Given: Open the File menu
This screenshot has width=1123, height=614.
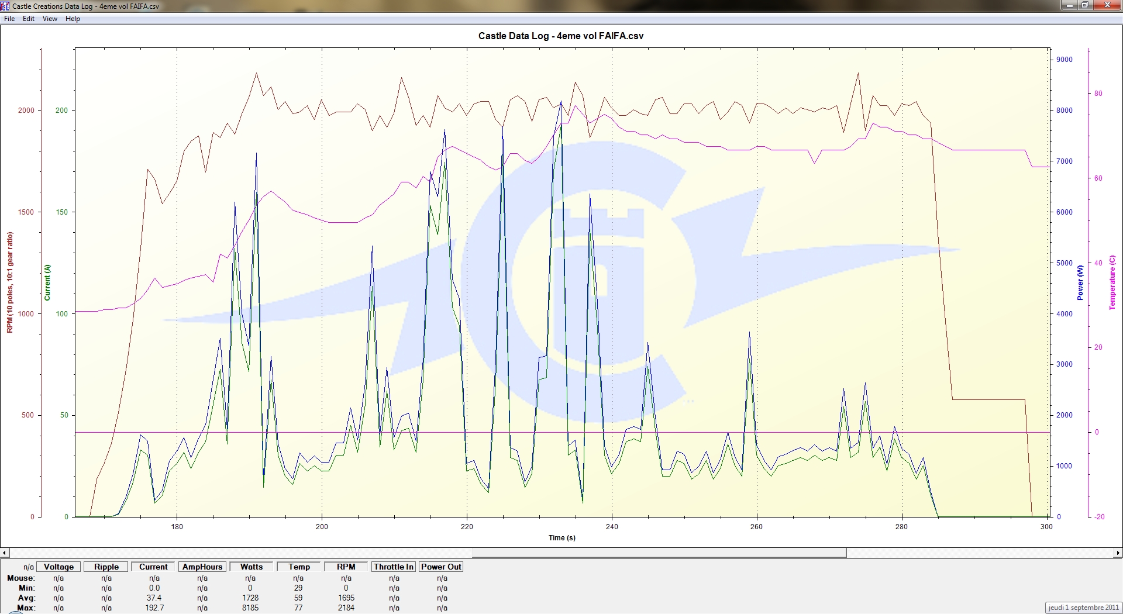Looking at the screenshot, I should (x=9, y=19).
